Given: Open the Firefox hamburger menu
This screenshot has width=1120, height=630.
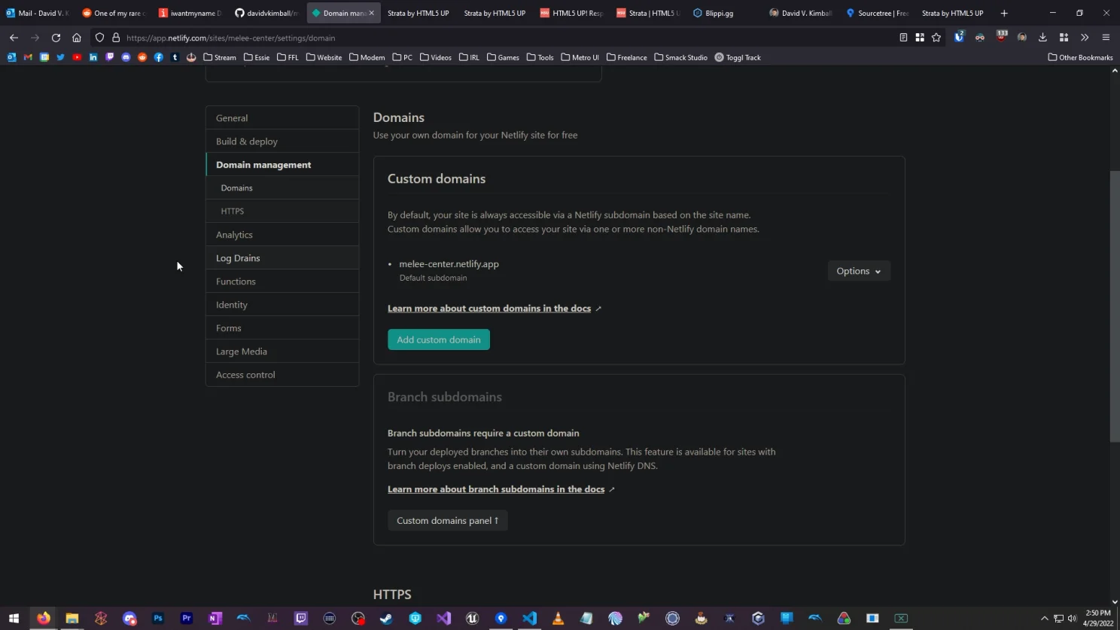Looking at the screenshot, I should (x=1105, y=37).
